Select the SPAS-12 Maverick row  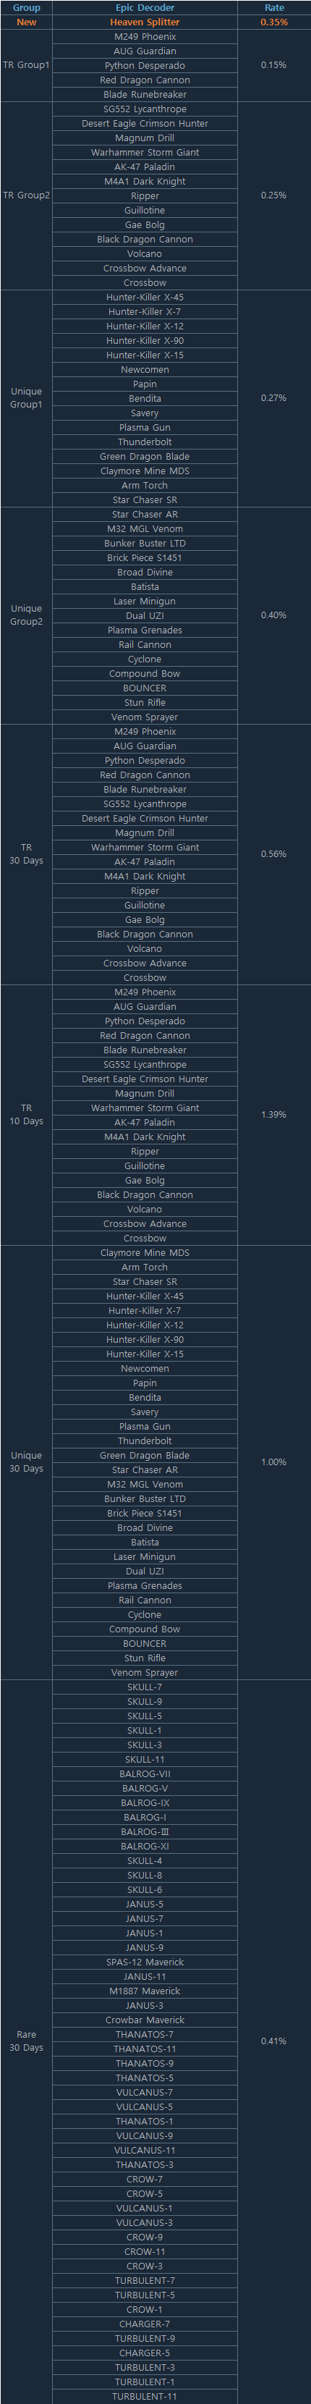tap(145, 1962)
